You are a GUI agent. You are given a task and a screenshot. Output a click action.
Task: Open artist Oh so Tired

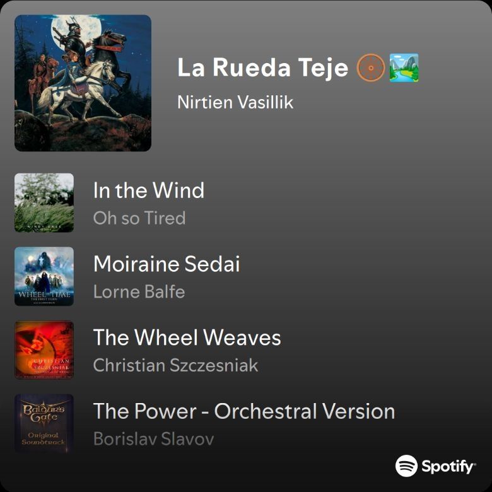pos(139,218)
